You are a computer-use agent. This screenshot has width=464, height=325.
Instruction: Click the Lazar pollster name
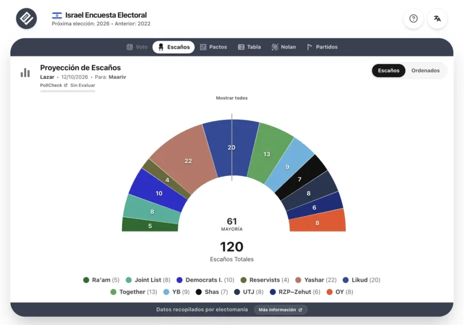point(47,77)
